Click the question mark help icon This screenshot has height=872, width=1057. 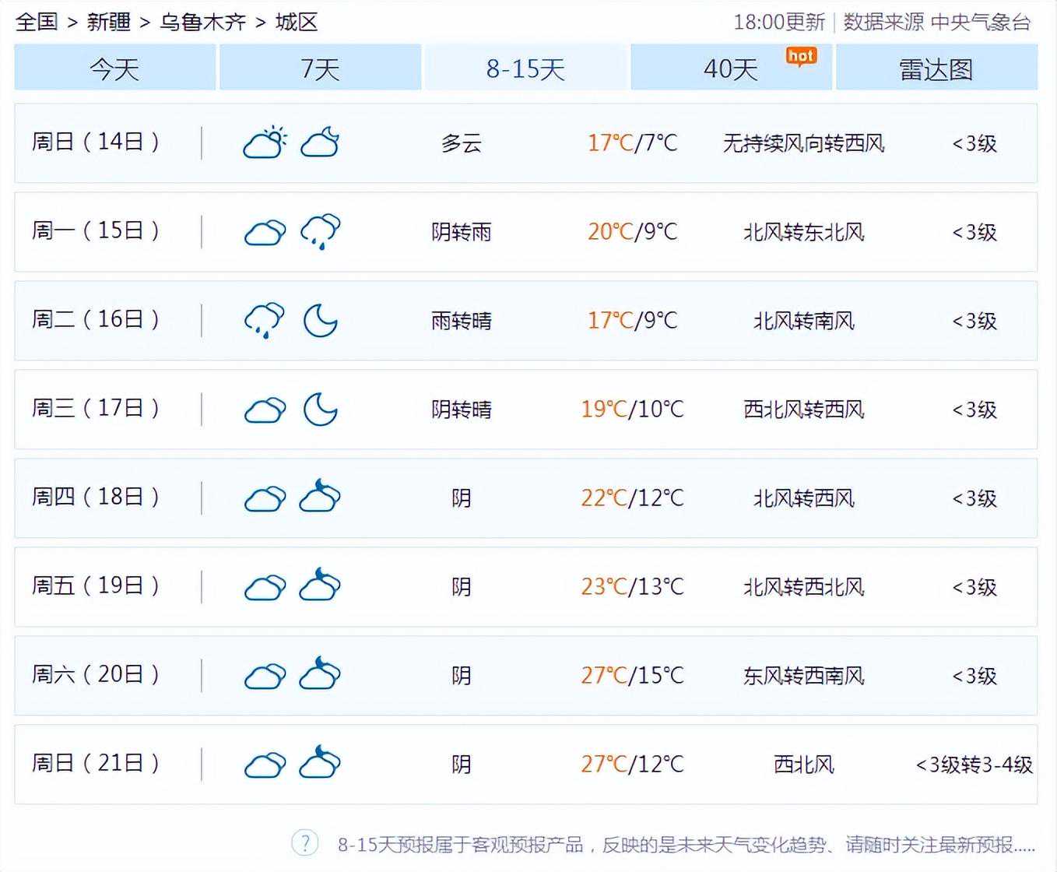click(305, 843)
